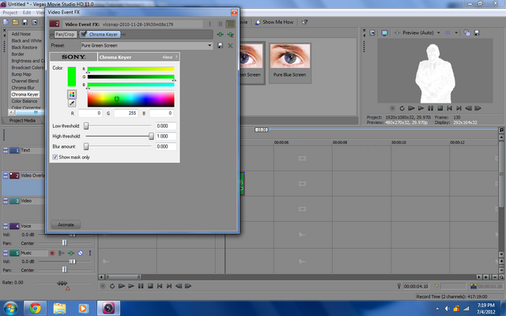506x316 pixels.
Task: Minimize the Text track with its track button
Action: 6,151
